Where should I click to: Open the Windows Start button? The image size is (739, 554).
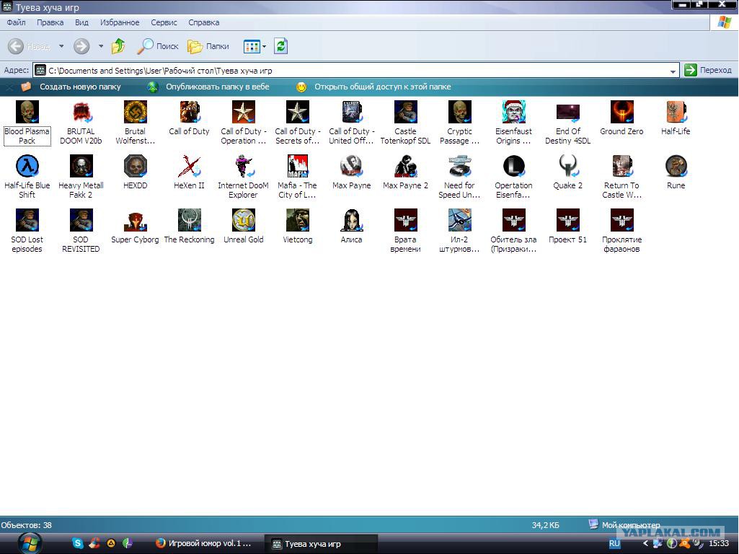point(30,544)
